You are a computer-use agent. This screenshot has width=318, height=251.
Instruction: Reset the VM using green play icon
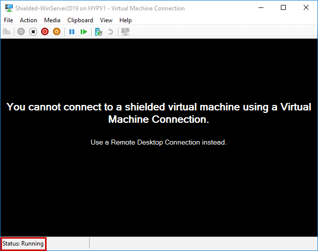pos(84,32)
